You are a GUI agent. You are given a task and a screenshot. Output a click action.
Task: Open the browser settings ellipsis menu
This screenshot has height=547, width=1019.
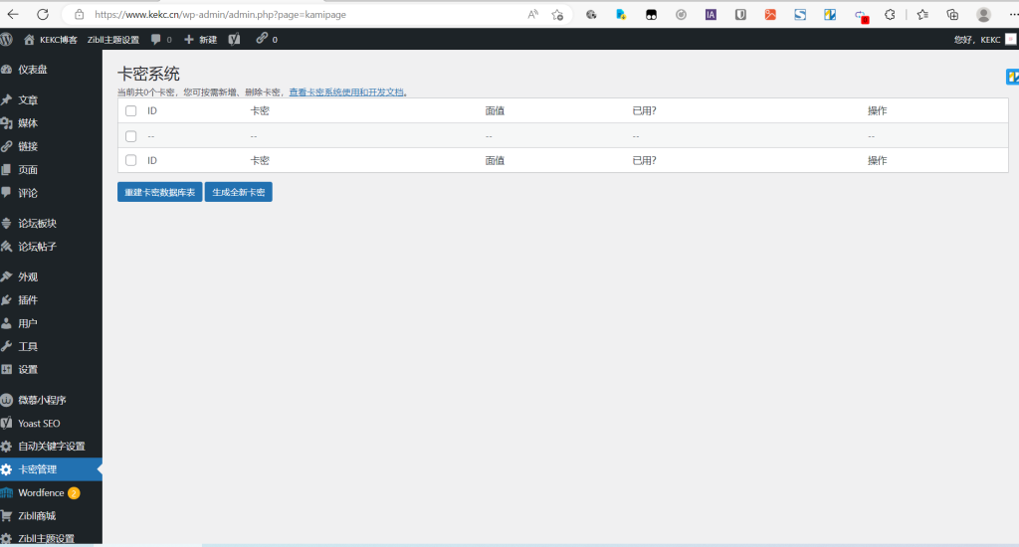[x=1013, y=14]
